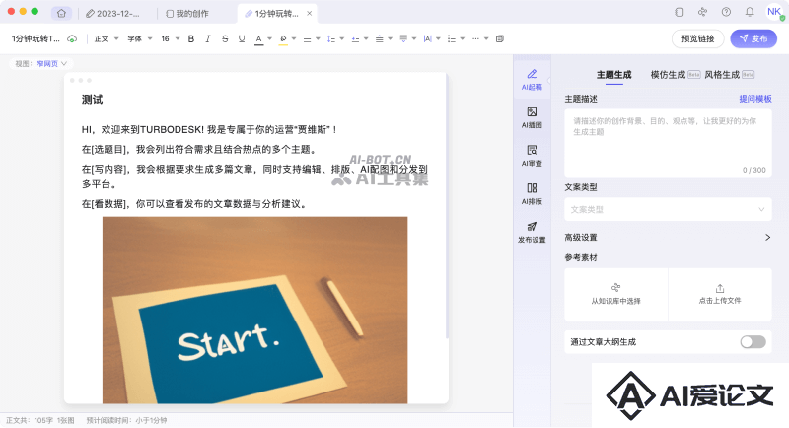The height and width of the screenshot is (428, 789).
Task: Click the 预览链接 button
Action: pyautogui.click(x=697, y=38)
